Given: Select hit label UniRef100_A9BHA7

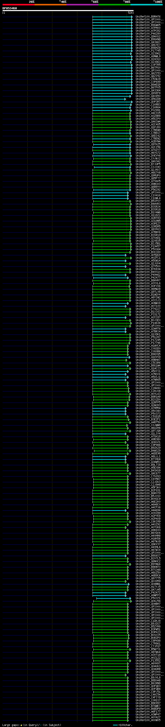Looking at the screenshot, I should (x=148, y=360).
